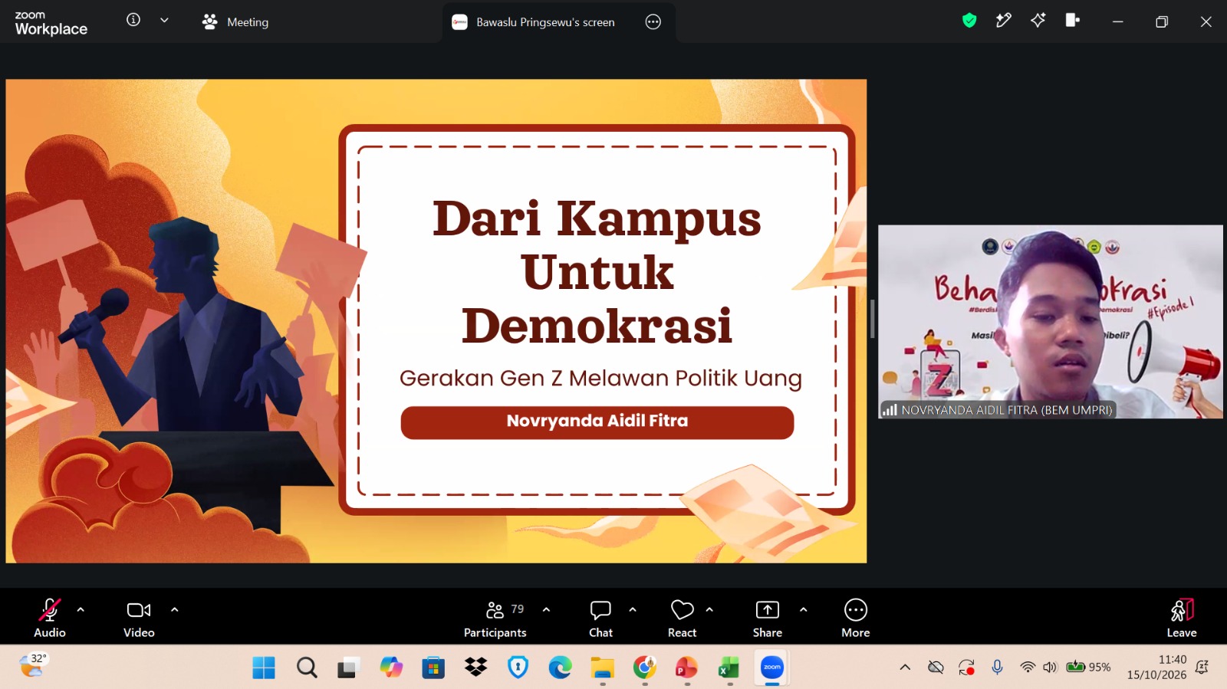Open Dropbox from the taskbar

coord(476,668)
